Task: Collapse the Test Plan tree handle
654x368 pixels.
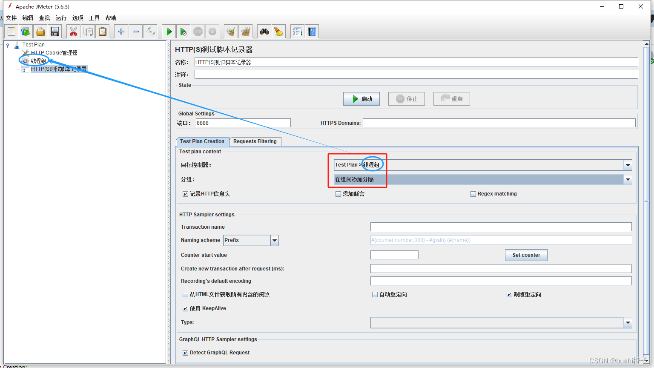Action: (8, 45)
